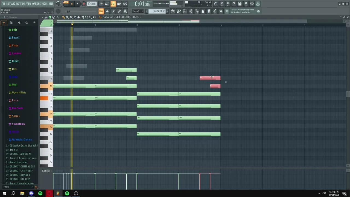Click the microphone recording icon
Screen dimensions: 350x197
click(x=228, y=4)
